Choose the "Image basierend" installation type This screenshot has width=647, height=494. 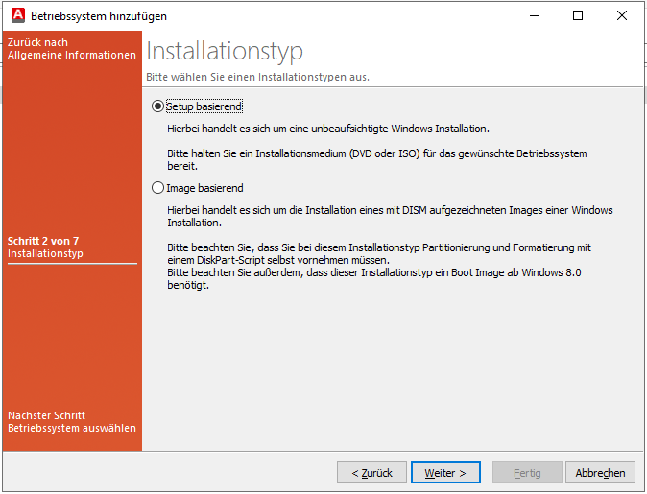point(158,188)
